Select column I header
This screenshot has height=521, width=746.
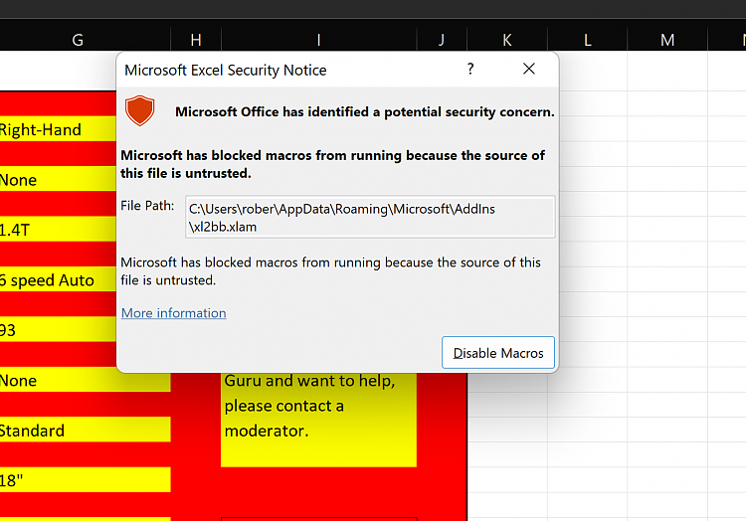click(318, 40)
